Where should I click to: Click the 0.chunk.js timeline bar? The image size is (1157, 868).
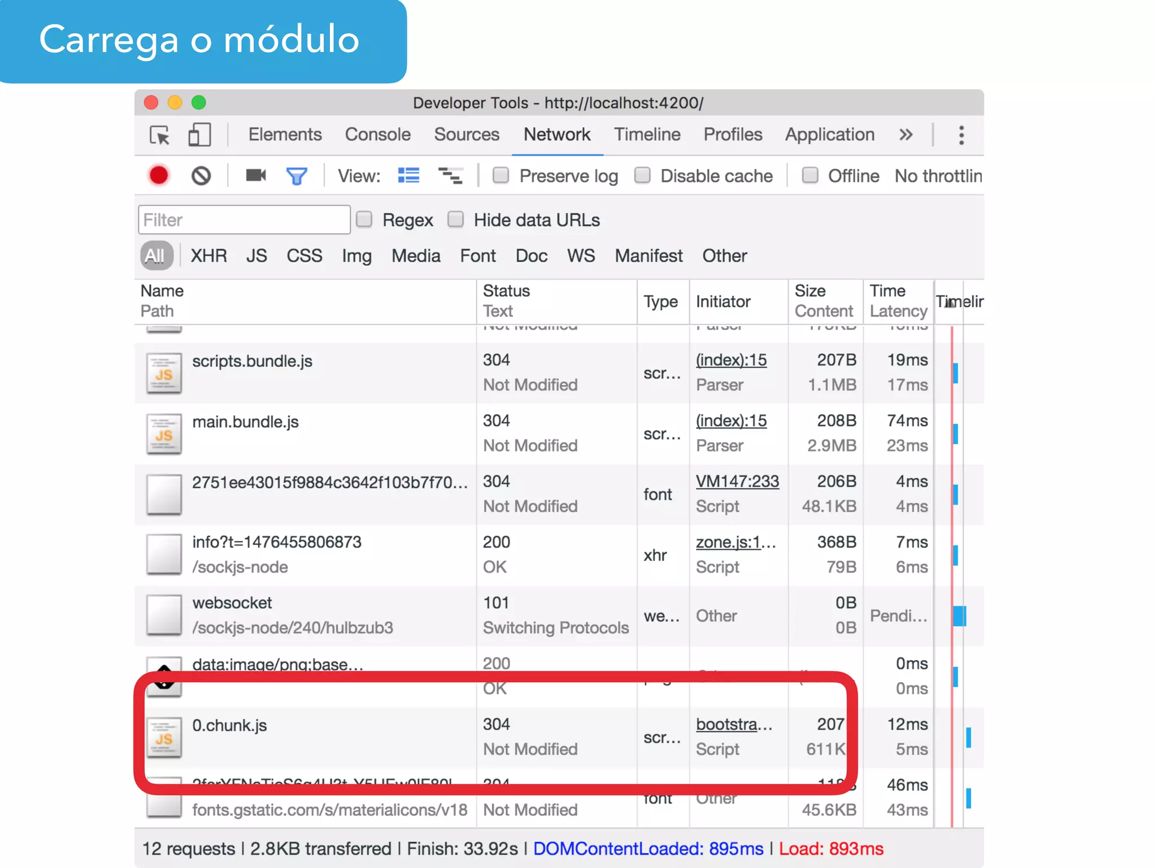coord(968,737)
